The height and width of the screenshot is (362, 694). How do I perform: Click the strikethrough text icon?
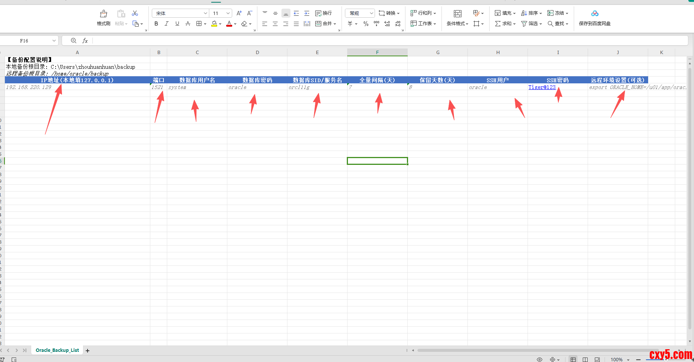pyautogui.click(x=188, y=24)
